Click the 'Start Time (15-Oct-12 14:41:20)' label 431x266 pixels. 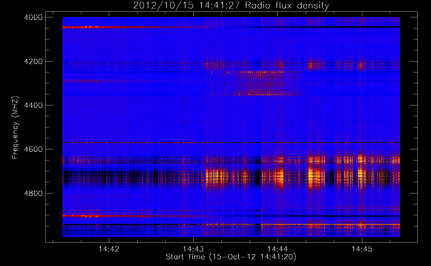click(231, 257)
